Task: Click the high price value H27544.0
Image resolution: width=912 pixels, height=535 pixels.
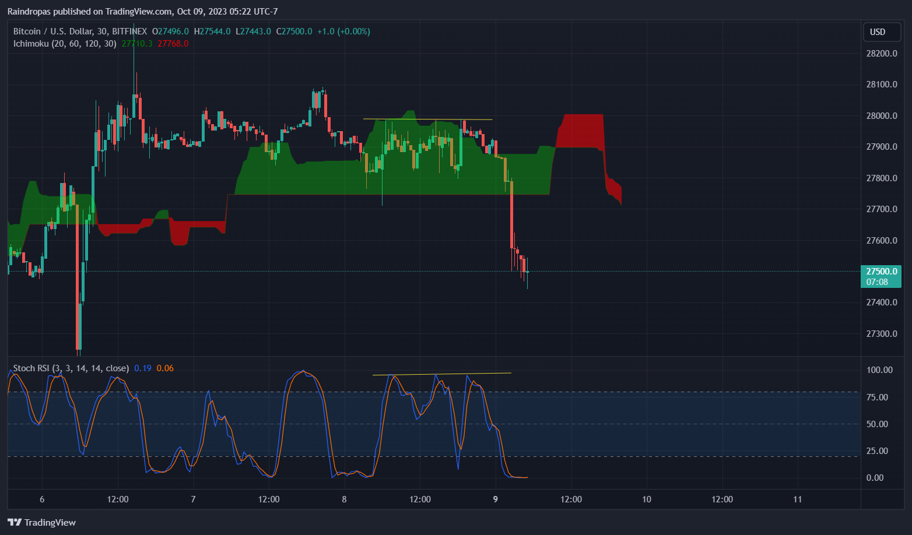Action: 212,31
